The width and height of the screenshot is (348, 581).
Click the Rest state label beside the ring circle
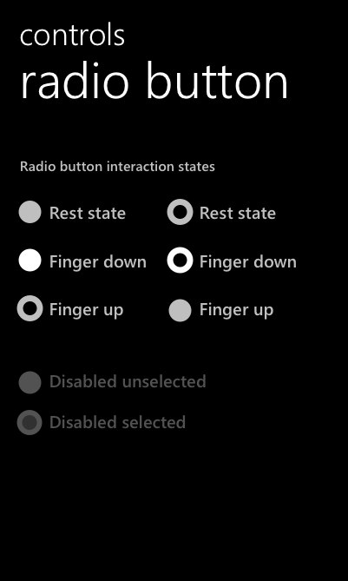(238, 214)
